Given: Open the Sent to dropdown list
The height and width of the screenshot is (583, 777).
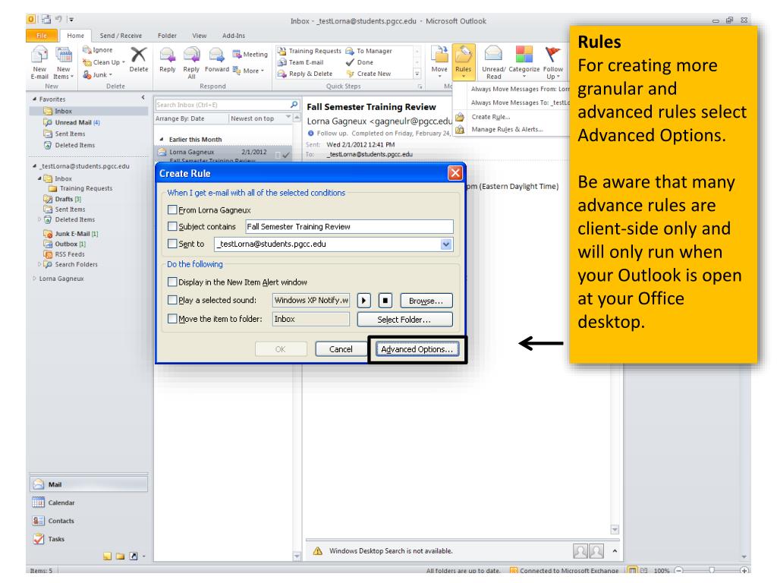Looking at the screenshot, I should pyautogui.click(x=445, y=244).
